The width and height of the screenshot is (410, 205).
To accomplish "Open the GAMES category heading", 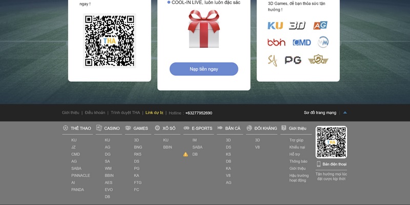I will (x=140, y=128).
